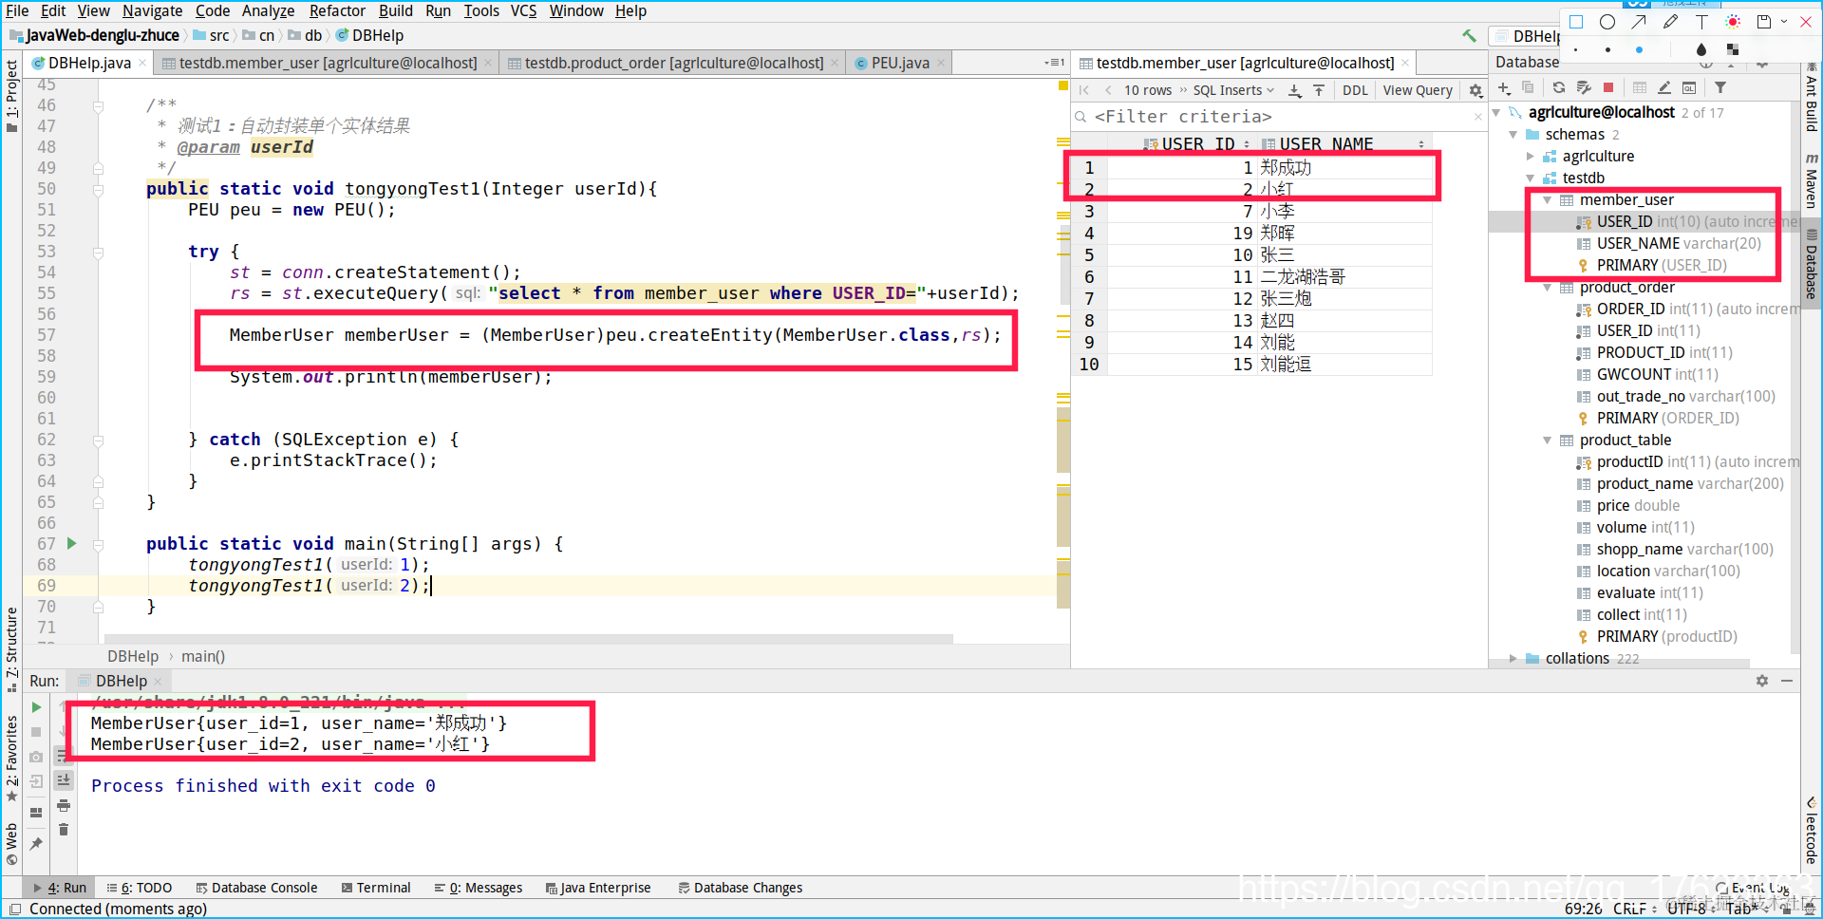Choose the middle black brush size dot

coord(1607,49)
